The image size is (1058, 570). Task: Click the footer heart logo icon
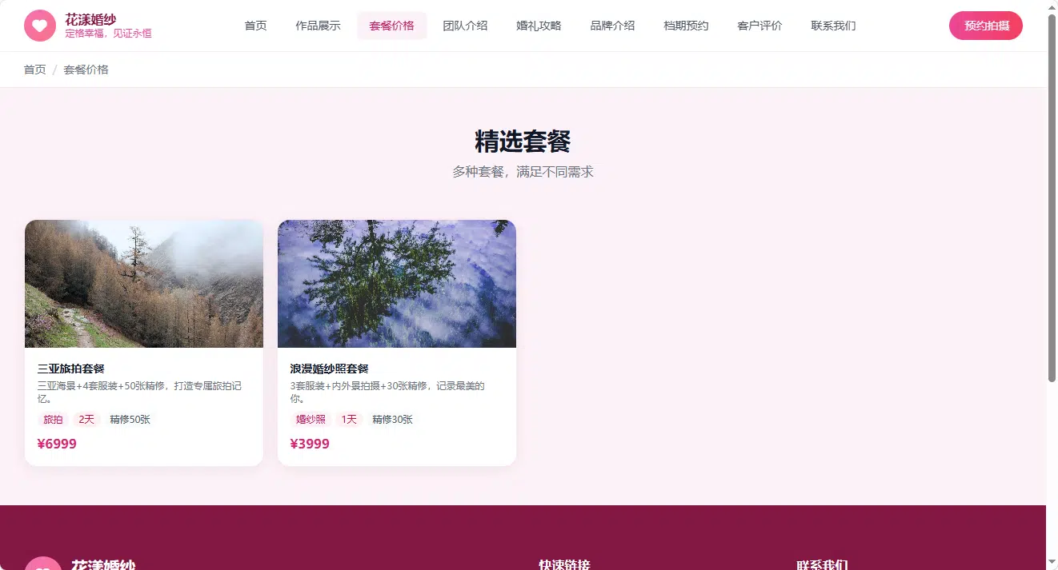coord(43,564)
